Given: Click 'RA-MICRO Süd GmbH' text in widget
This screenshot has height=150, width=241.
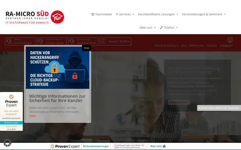Looking at the screenshot, I should pos(11,118).
